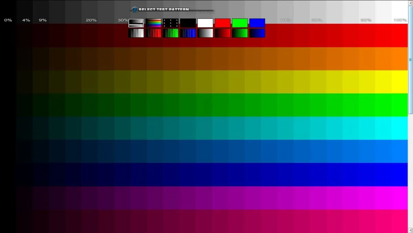This screenshot has width=413, height=233.
Task: Click the 20% brightness label
Action: [91, 20]
